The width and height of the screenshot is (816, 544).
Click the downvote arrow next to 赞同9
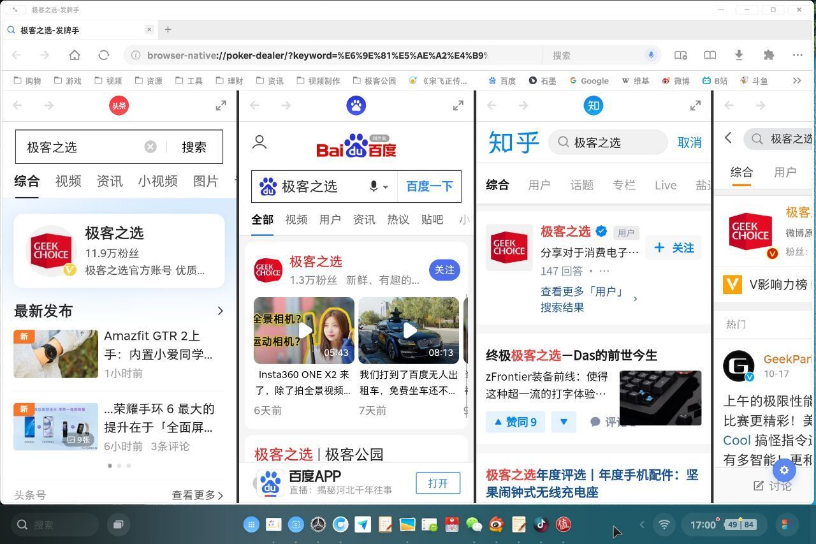click(x=564, y=422)
